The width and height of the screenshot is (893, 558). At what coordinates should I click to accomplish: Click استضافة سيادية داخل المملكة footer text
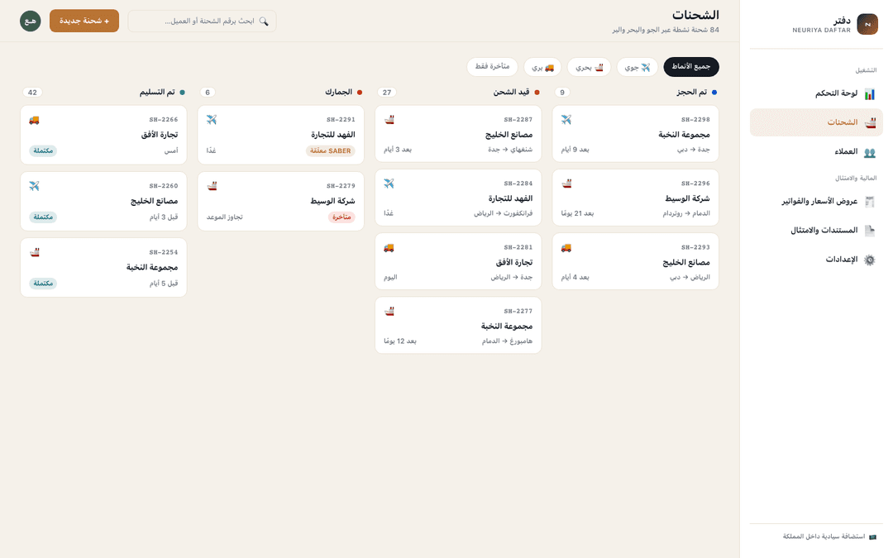point(824,537)
